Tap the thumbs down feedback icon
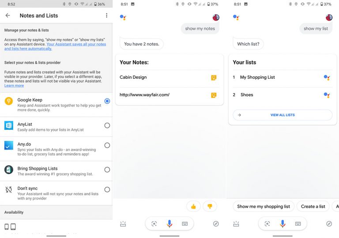 [210, 206]
